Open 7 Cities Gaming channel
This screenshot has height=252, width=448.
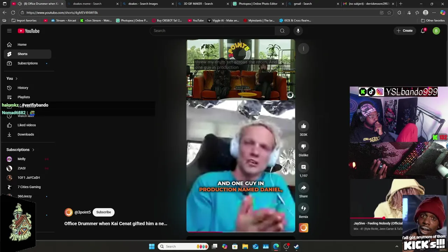[x=27, y=187]
